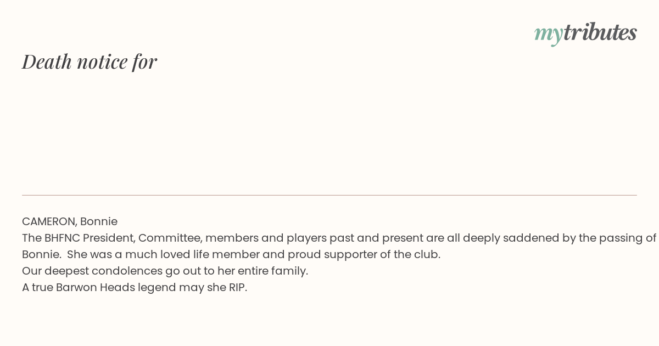Click the gray "tributes" part of logo
The image size is (659, 346).
coord(600,32)
